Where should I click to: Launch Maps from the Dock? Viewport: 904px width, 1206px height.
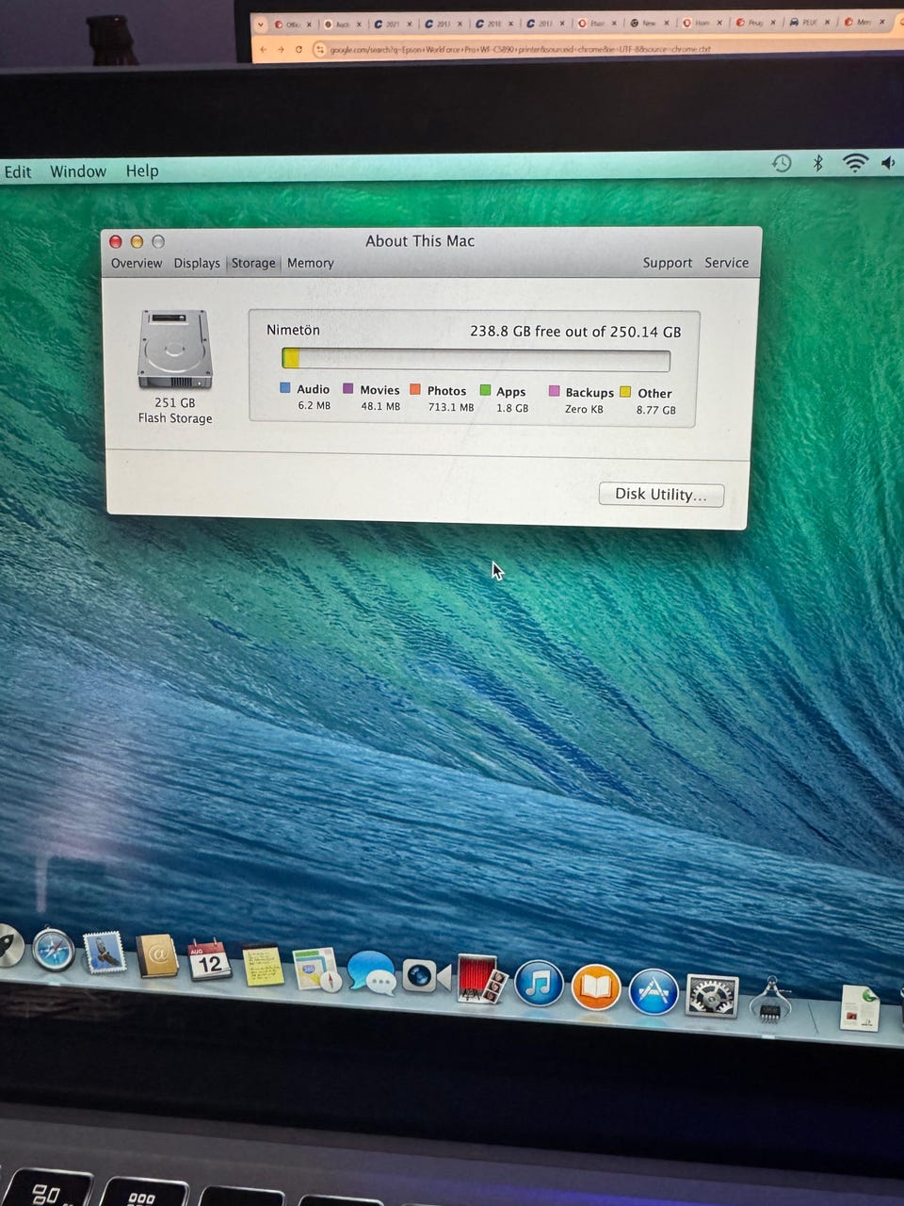pos(315,970)
